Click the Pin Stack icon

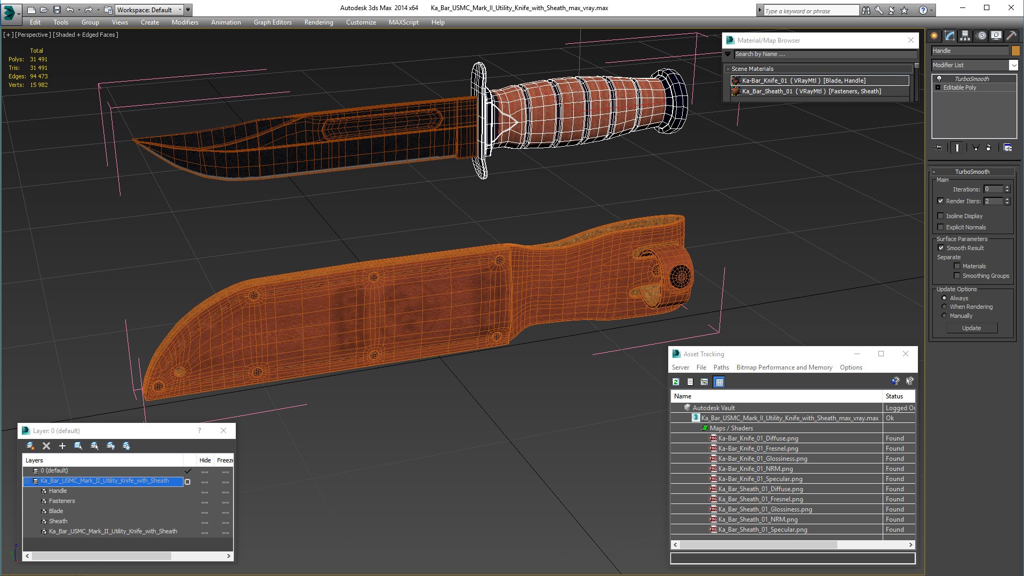click(939, 148)
